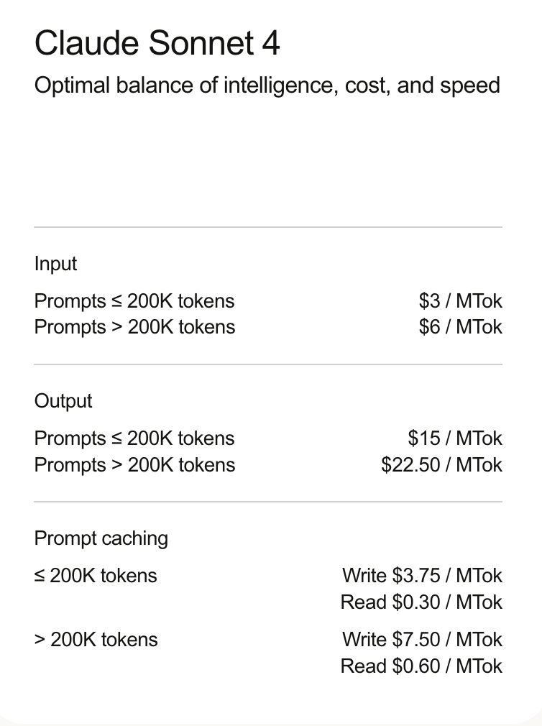Viewport: 542px width, 726px height.
Task: Click the Write $3.75 / MTok price
Action: [422, 576]
